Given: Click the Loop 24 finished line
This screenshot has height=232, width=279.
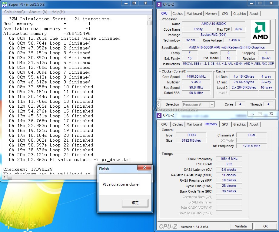Looking at the screenshot, I should [51, 155].
